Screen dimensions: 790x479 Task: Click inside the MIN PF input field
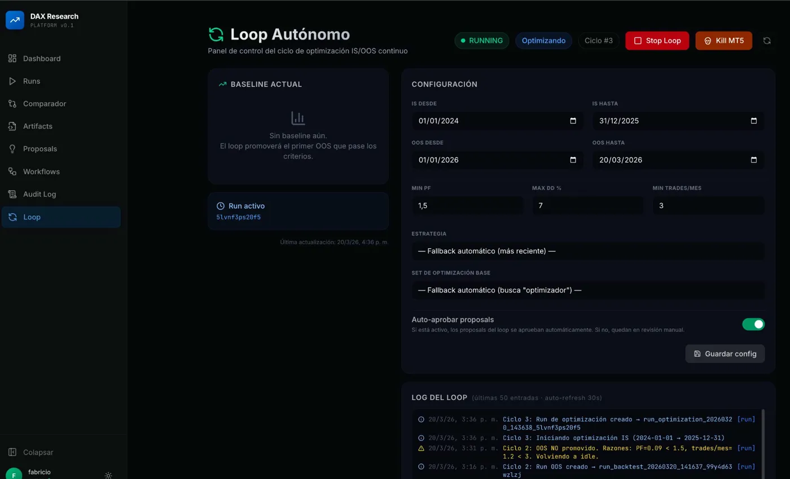tap(468, 205)
